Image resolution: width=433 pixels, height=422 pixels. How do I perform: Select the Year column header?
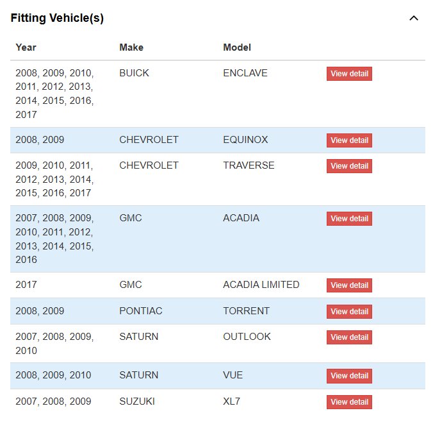pyautogui.click(x=26, y=47)
